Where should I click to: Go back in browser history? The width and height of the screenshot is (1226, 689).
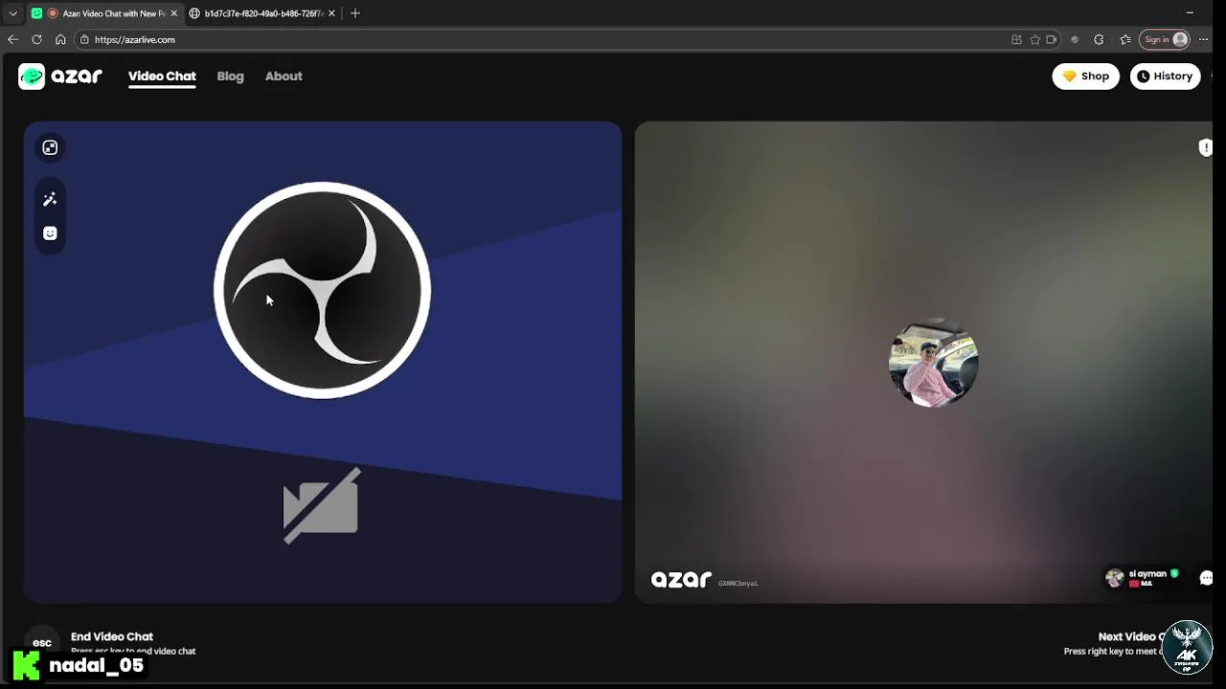12,39
